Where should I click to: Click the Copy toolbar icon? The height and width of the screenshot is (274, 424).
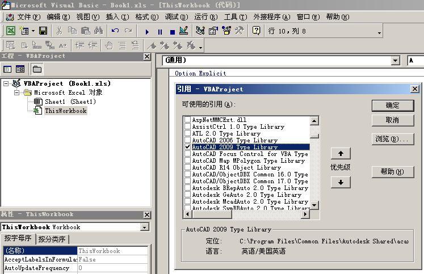[72, 31]
